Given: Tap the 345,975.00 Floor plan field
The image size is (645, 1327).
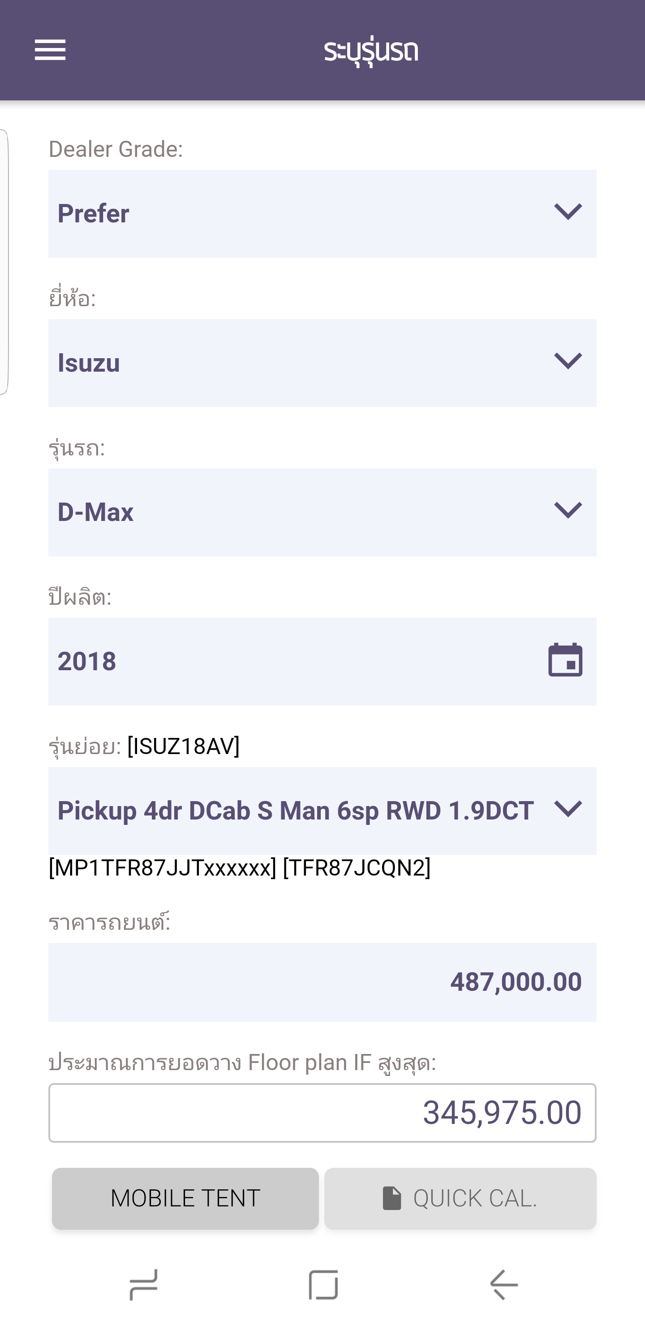Looking at the screenshot, I should [x=322, y=1113].
